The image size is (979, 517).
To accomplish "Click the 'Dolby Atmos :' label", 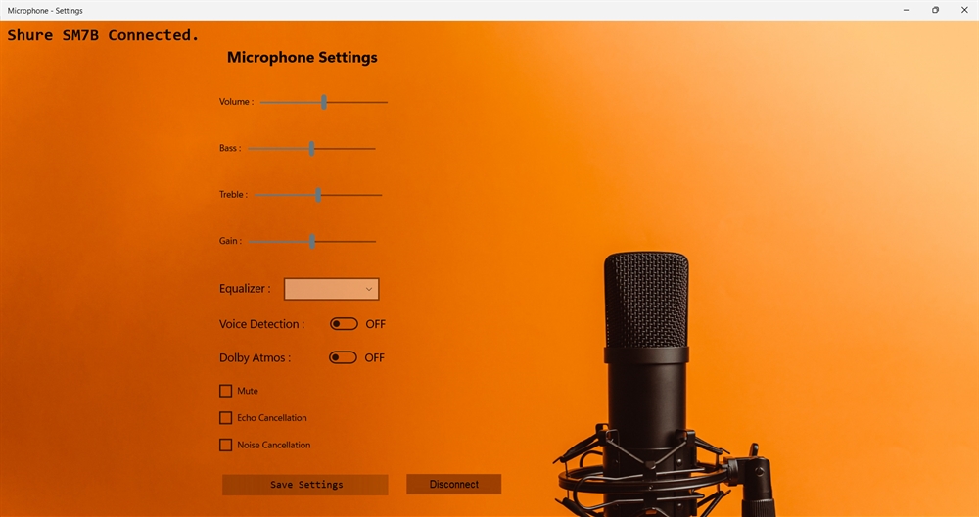I will click(x=255, y=357).
